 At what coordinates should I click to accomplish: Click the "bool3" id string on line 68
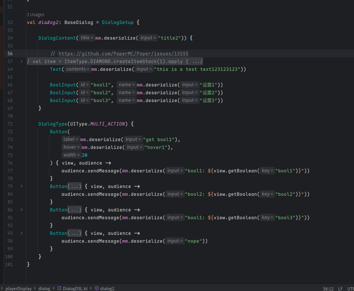[101, 100]
